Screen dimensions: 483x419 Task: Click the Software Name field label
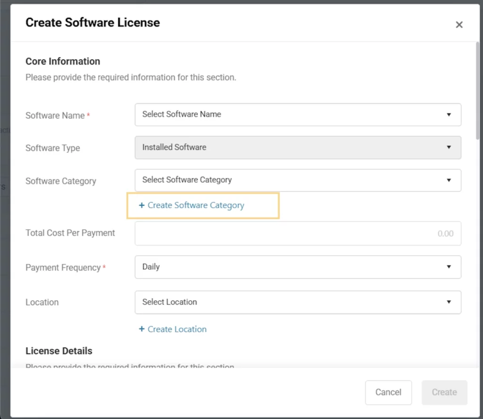point(55,116)
